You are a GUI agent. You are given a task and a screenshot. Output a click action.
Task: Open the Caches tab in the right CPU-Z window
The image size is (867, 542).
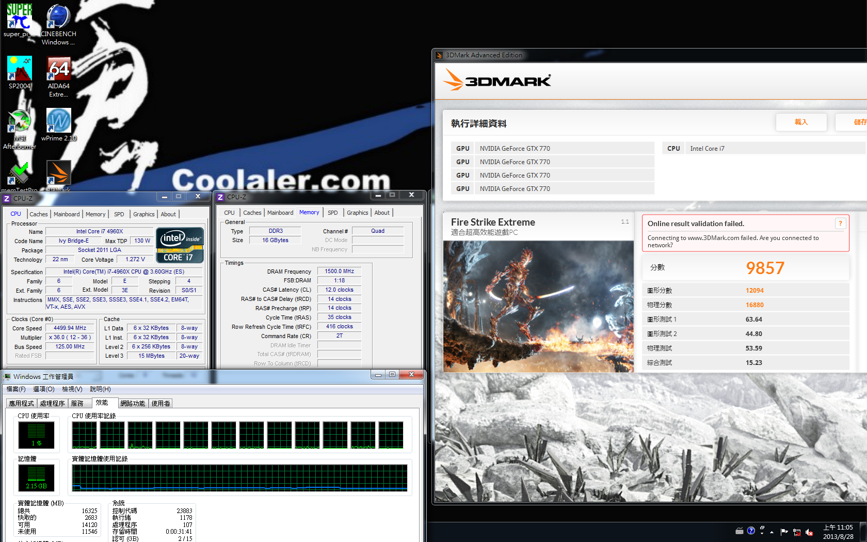[x=252, y=213]
